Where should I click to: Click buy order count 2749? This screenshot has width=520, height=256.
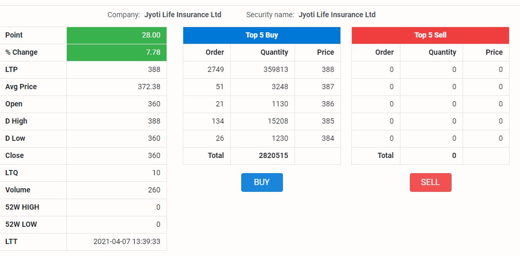click(x=207, y=69)
